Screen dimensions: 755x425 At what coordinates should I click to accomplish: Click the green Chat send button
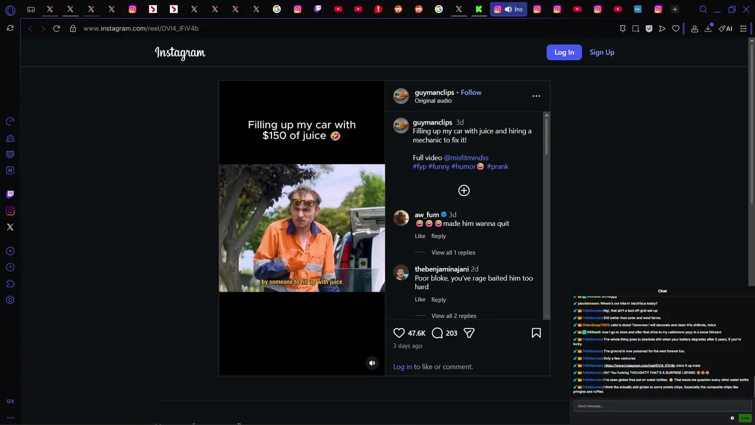[x=745, y=418]
